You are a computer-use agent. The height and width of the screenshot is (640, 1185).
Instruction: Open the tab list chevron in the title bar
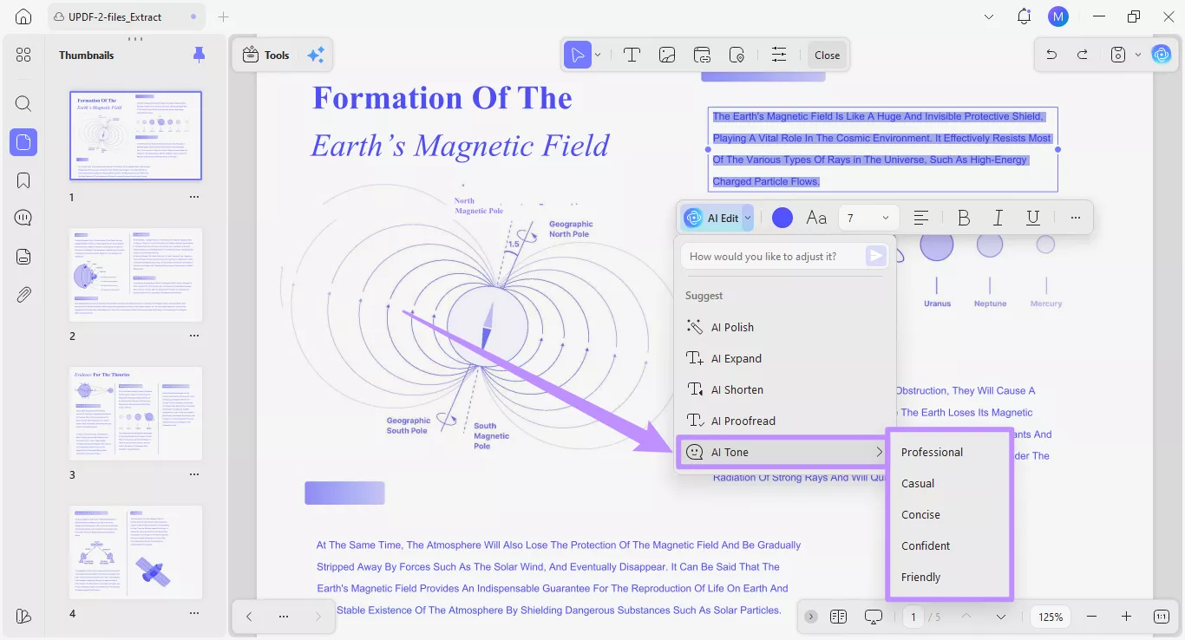pyautogui.click(x=990, y=16)
